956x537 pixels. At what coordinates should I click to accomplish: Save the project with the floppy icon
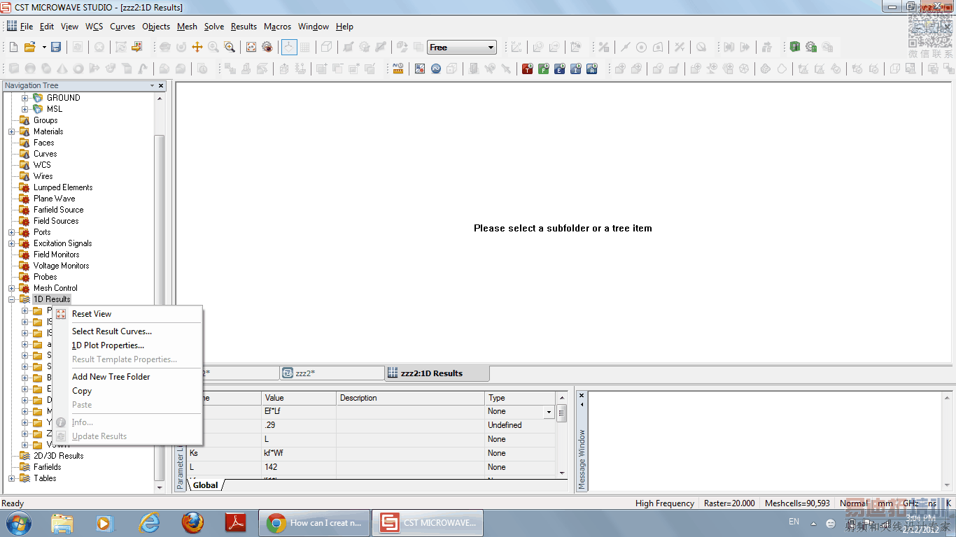[56, 48]
